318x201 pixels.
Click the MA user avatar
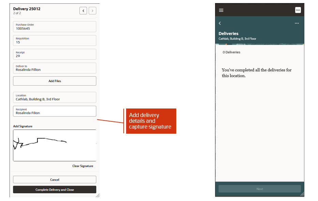(x=298, y=10)
